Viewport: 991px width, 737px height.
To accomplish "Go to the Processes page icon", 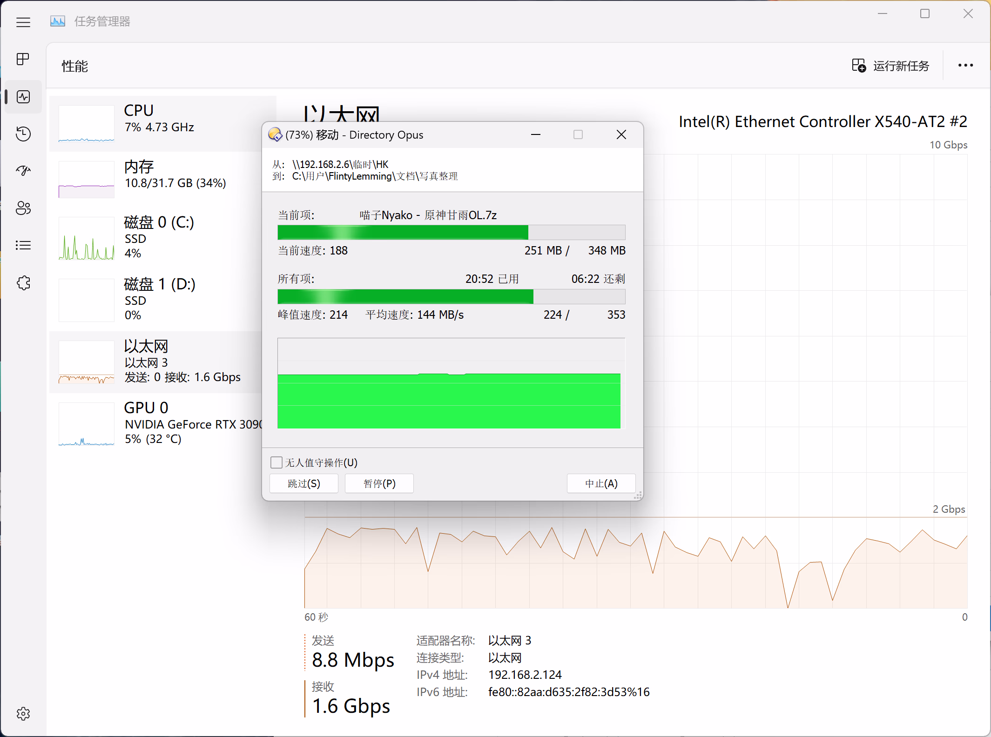I will tap(23, 59).
